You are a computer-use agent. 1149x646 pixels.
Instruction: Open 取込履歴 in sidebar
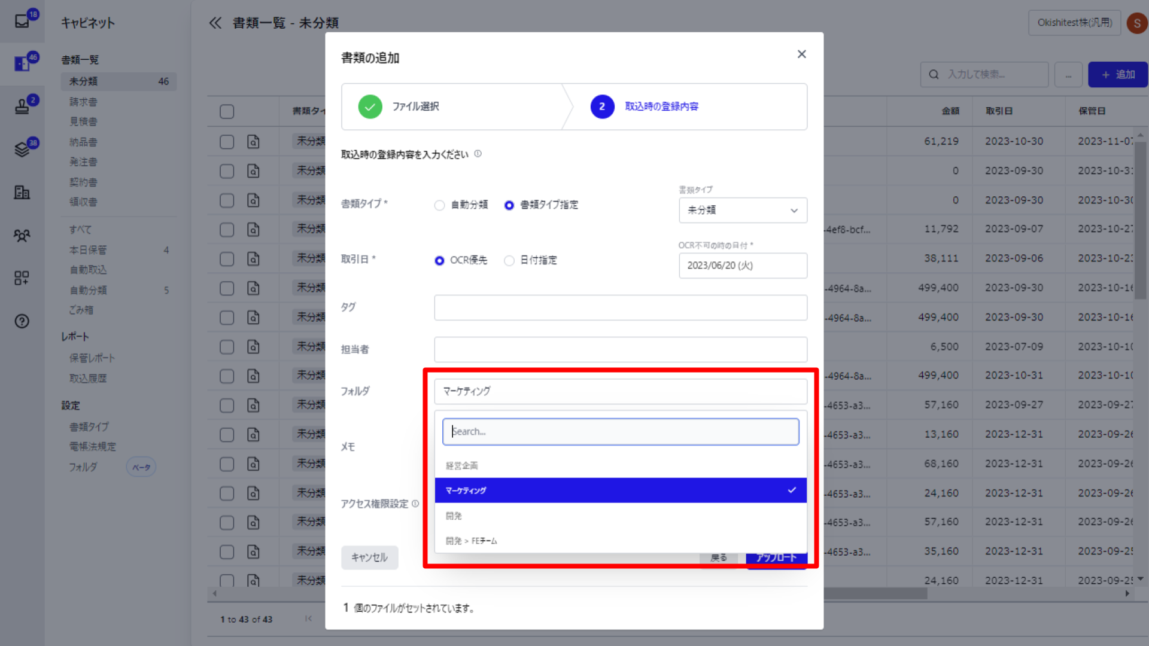[x=88, y=378]
